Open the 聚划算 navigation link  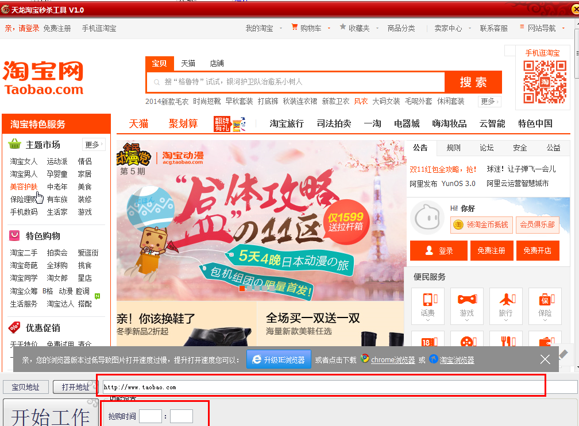click(x=183, y=123)
